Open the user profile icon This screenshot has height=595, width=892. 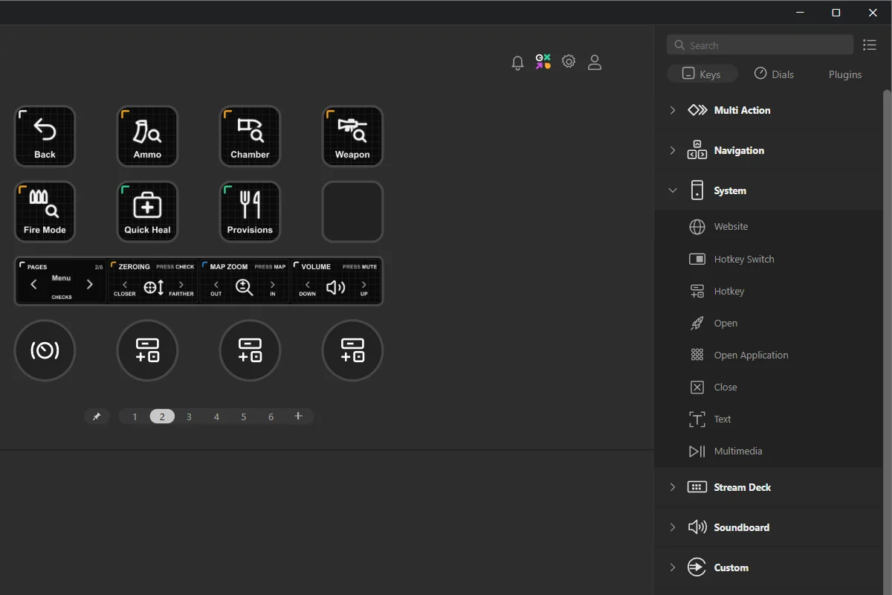pos(595,62)
